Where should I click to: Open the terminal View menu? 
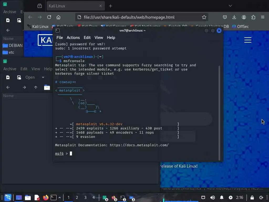99,38
